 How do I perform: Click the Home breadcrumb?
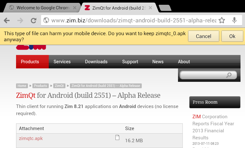coord(22,86)
